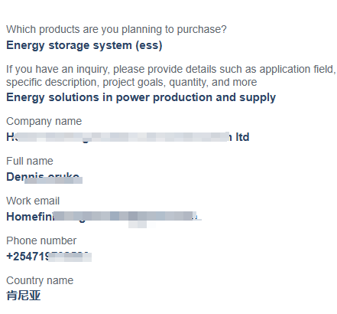This screenshot has height=314, width=337.
Task: Click the inquiry details prompt paragraph
Action: pyautogui.click(x=171, y=76)
